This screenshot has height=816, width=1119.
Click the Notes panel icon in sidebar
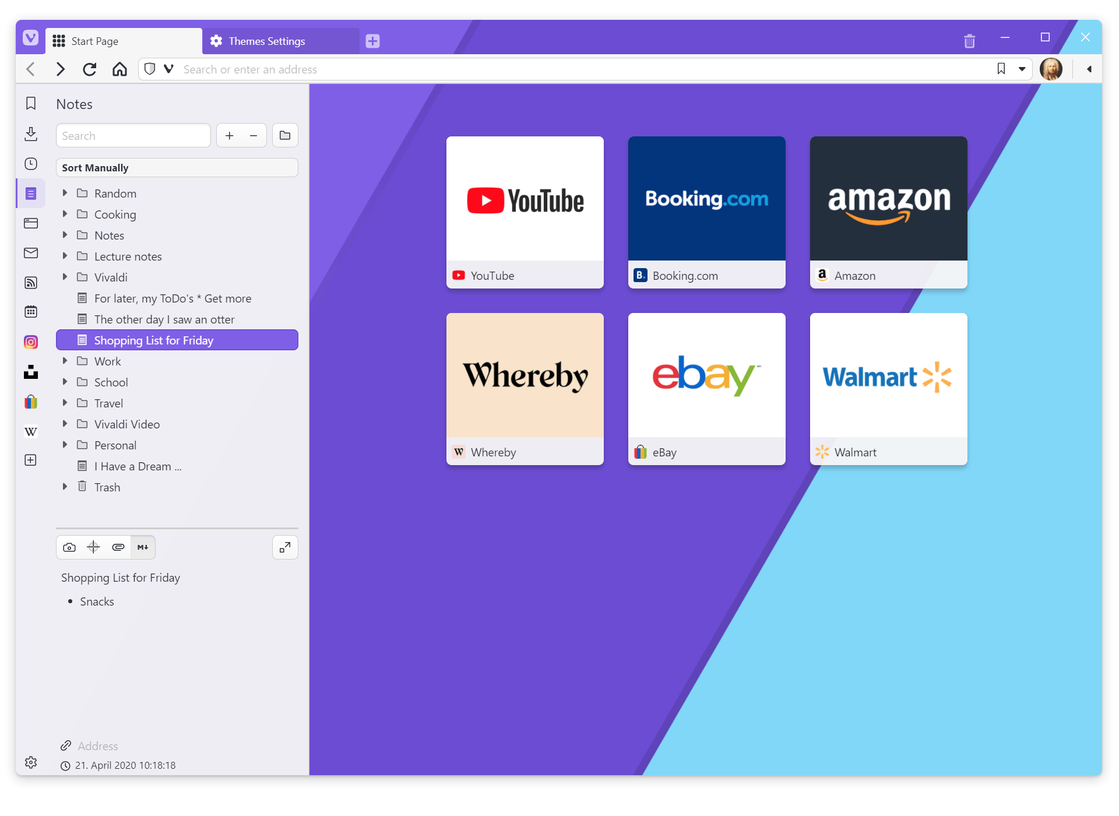(x=30, y=192)
